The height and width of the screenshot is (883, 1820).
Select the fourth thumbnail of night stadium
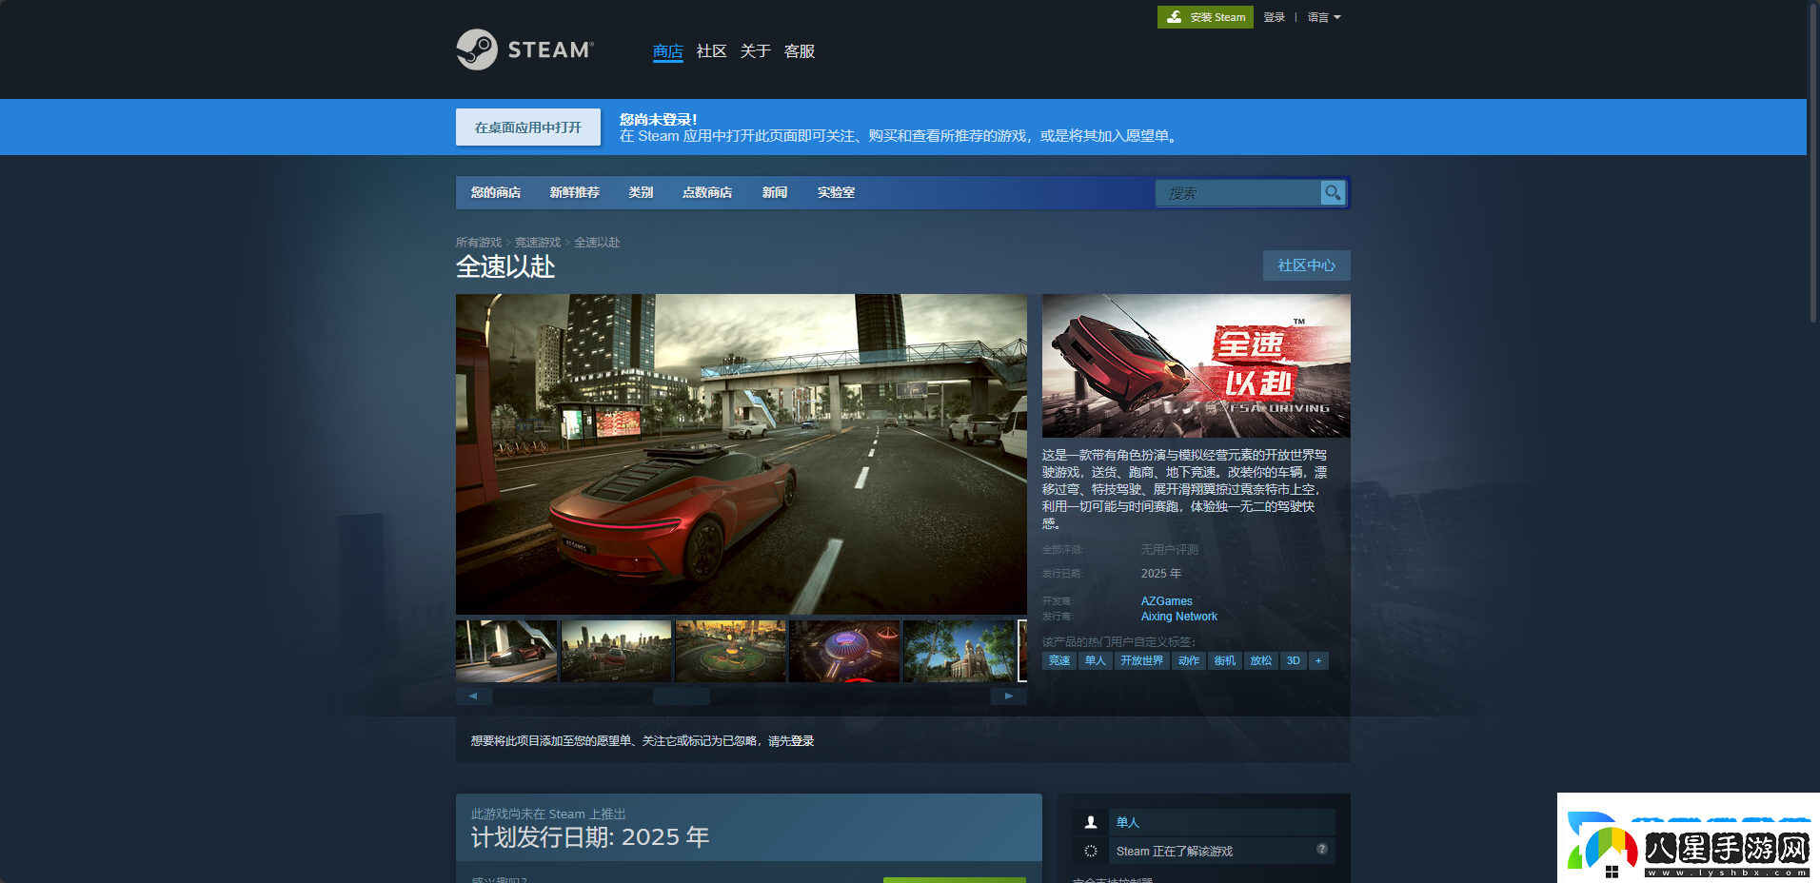[844, 651]
